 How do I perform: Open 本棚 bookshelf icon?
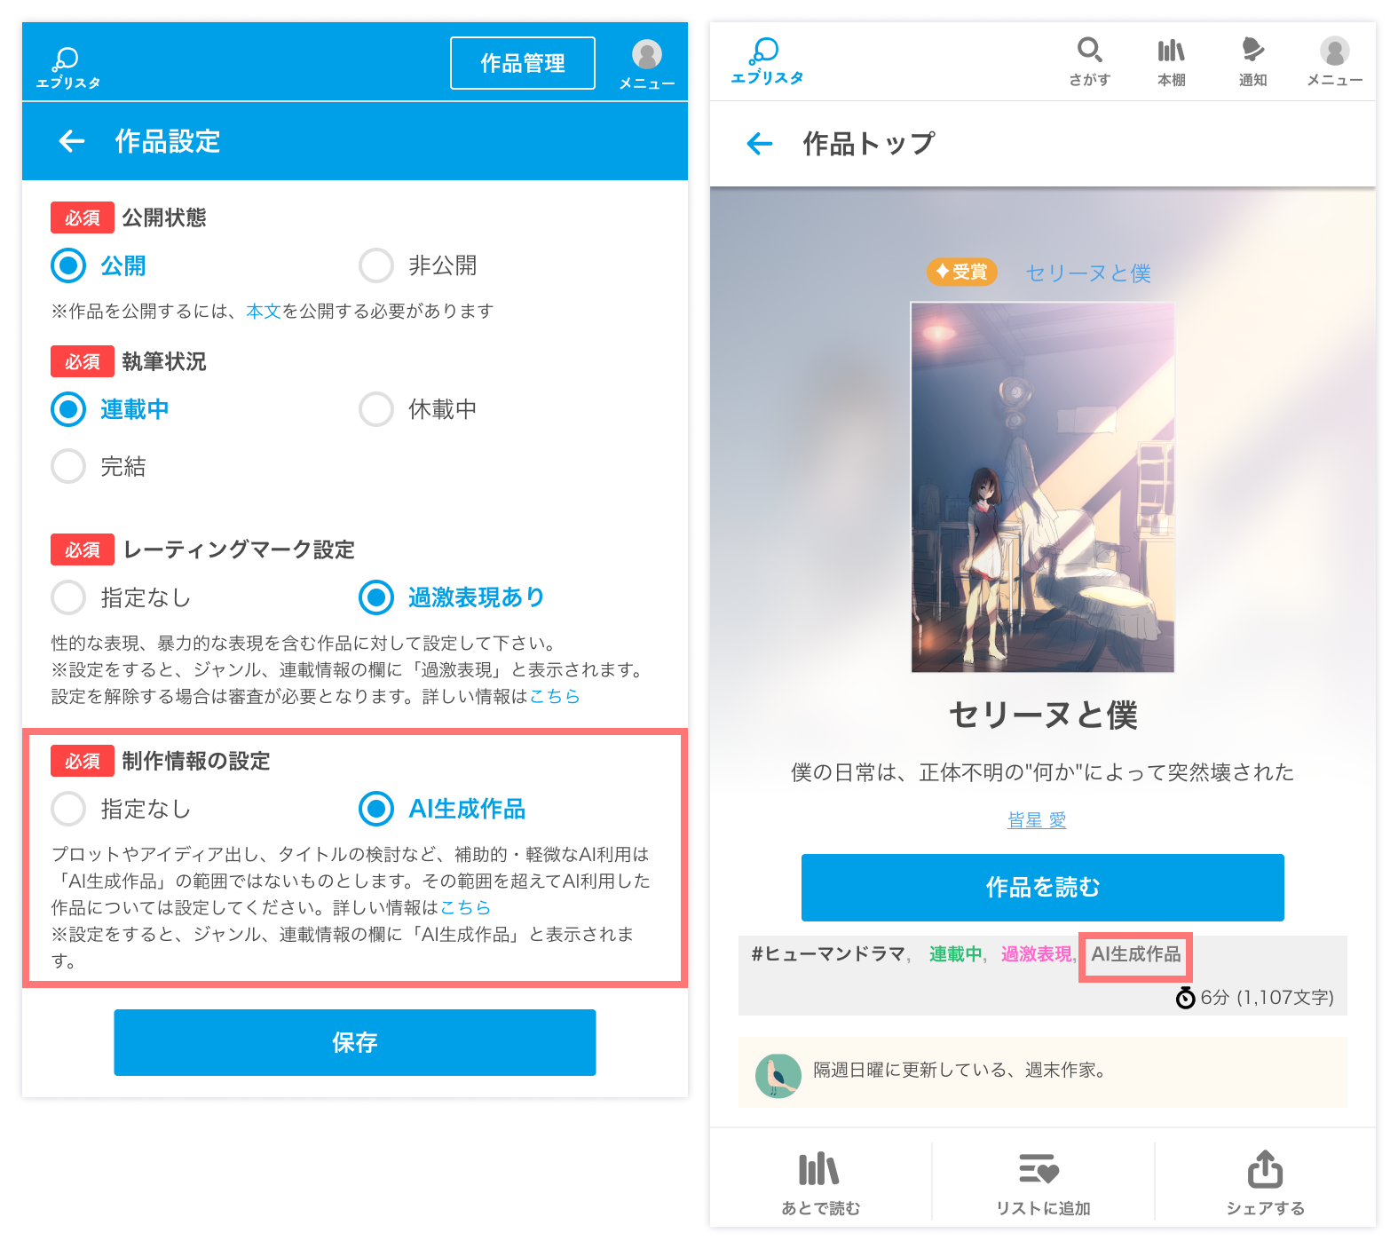[1172, 61]
